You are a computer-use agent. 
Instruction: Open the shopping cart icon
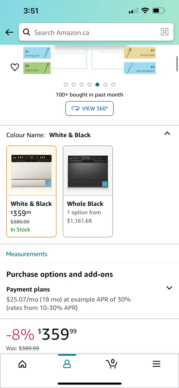112,364
